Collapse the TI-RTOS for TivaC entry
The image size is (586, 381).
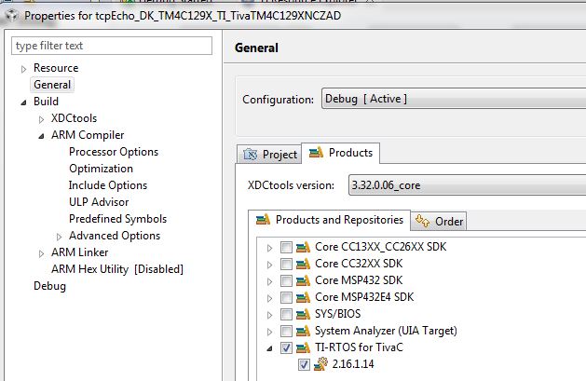270,348
